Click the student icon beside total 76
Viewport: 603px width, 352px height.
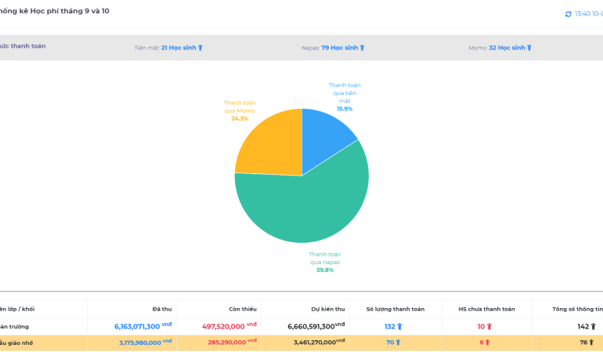tap(593, 342)
